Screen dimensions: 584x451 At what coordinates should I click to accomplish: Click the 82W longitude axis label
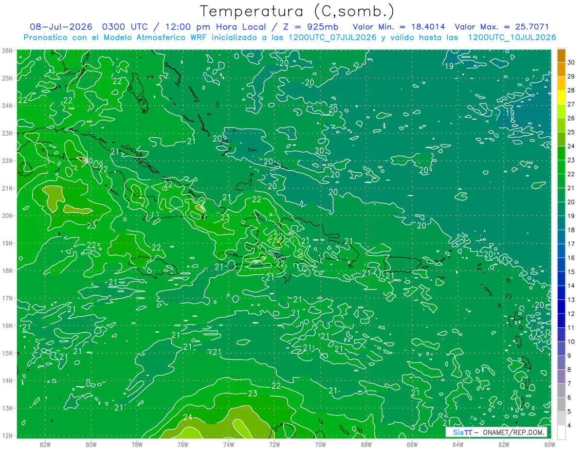[45, 444]
